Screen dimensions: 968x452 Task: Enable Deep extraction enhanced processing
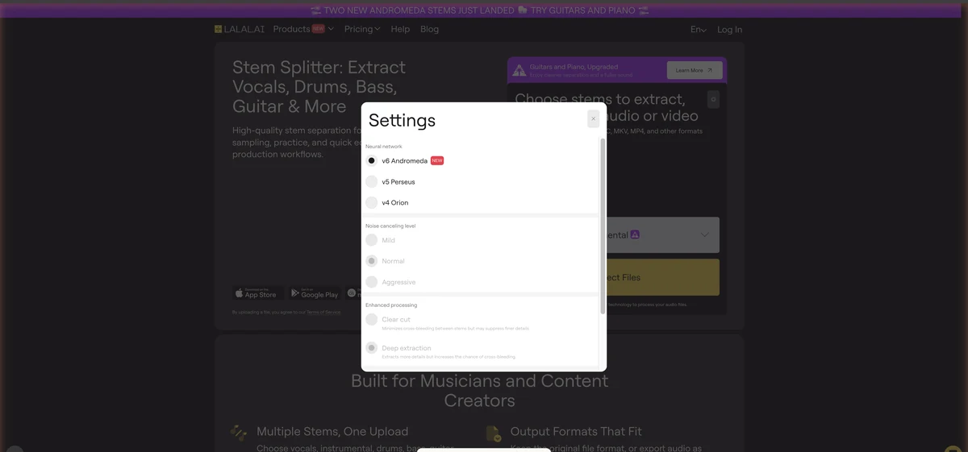coord(372,348)
